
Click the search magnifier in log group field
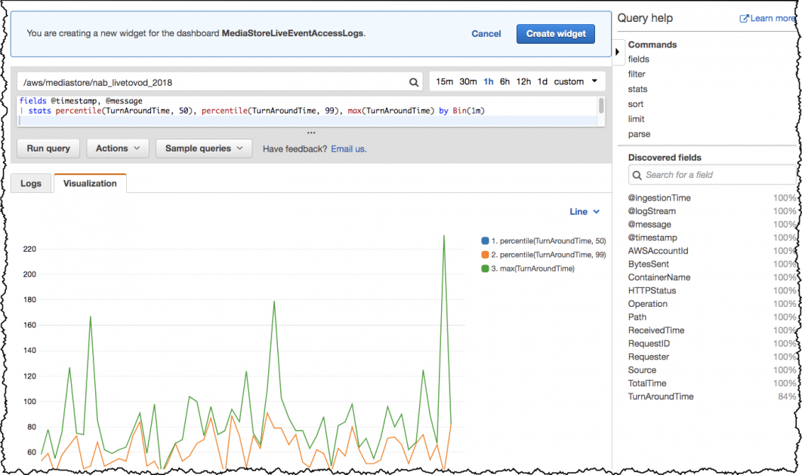tap(414, 82)
